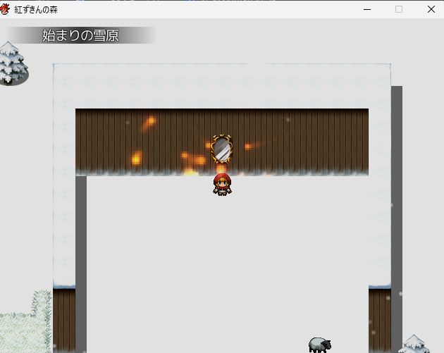Image resolution: width=444 pixels, height=353 pixels.
Task: Click the gray sheep in the snow
Action: [320, 345]
